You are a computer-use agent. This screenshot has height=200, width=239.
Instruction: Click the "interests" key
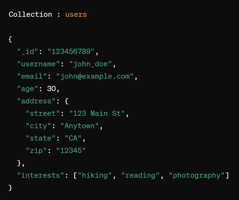coord(40,175)
